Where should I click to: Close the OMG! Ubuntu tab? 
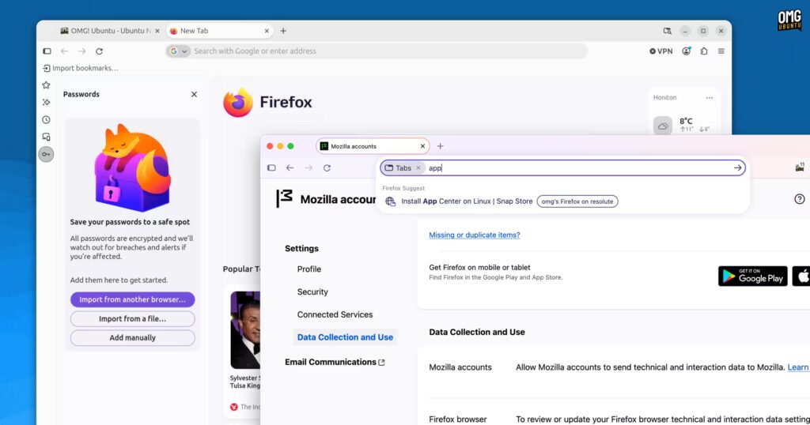[x=157, y=31]
